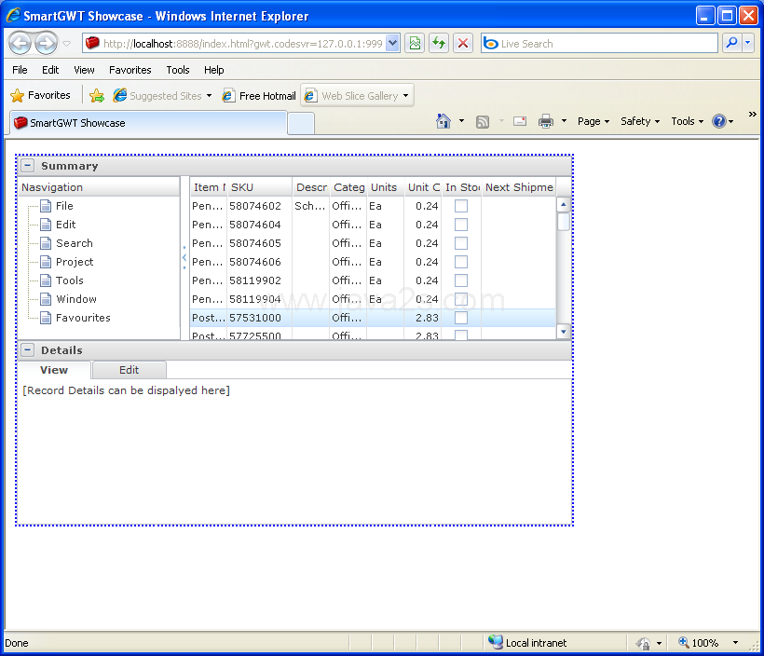
Task: Open the Favorites menu in menu bar
Action: tap(130, 70)
